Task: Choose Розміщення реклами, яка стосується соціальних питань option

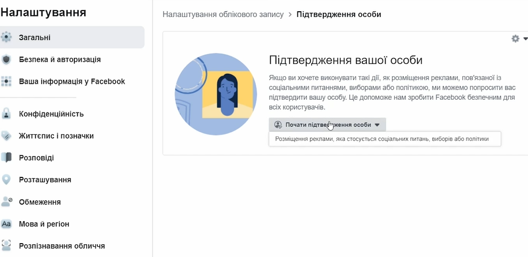Action: tap(385, 139)
